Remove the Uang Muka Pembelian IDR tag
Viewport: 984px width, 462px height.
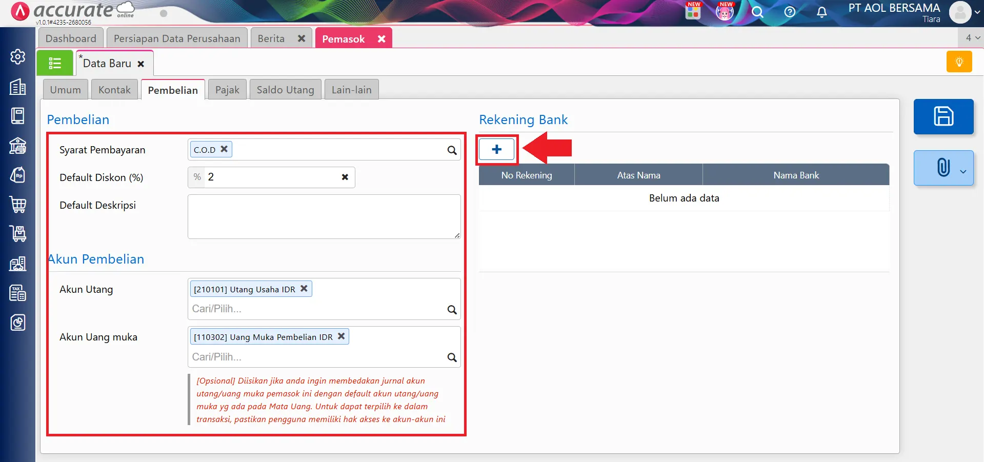point(341,336)
